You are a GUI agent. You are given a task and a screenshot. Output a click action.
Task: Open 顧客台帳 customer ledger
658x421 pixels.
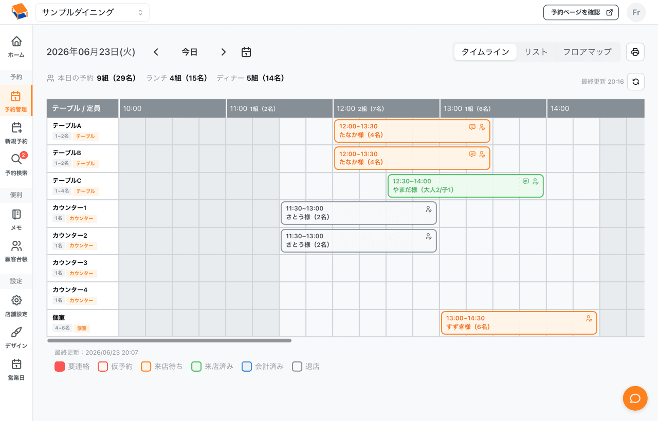(x=16, y=251)
